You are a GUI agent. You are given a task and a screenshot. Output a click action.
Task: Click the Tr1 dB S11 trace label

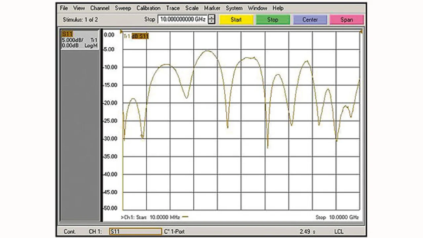136,36
